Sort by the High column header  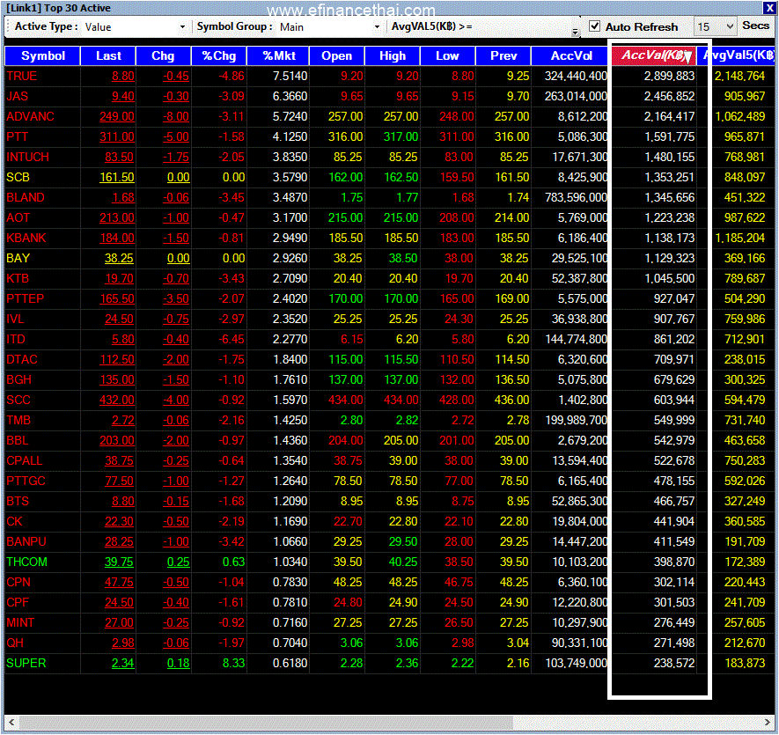(393, 55)
